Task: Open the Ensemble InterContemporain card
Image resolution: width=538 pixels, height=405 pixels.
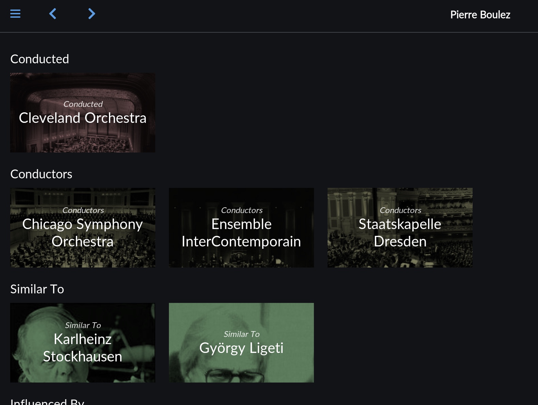Action: point(241,228)
